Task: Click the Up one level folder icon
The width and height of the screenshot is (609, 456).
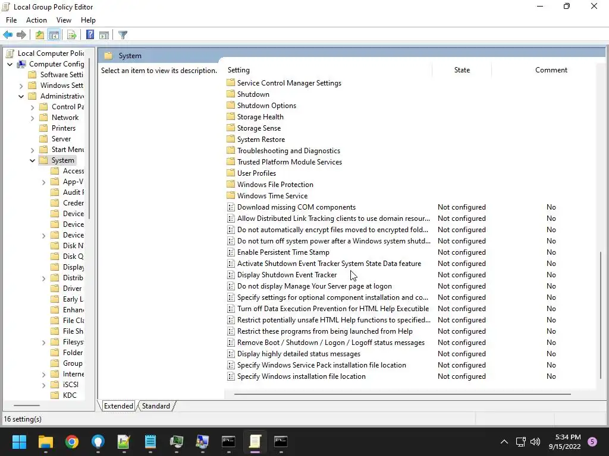Action: click(40, 35)
